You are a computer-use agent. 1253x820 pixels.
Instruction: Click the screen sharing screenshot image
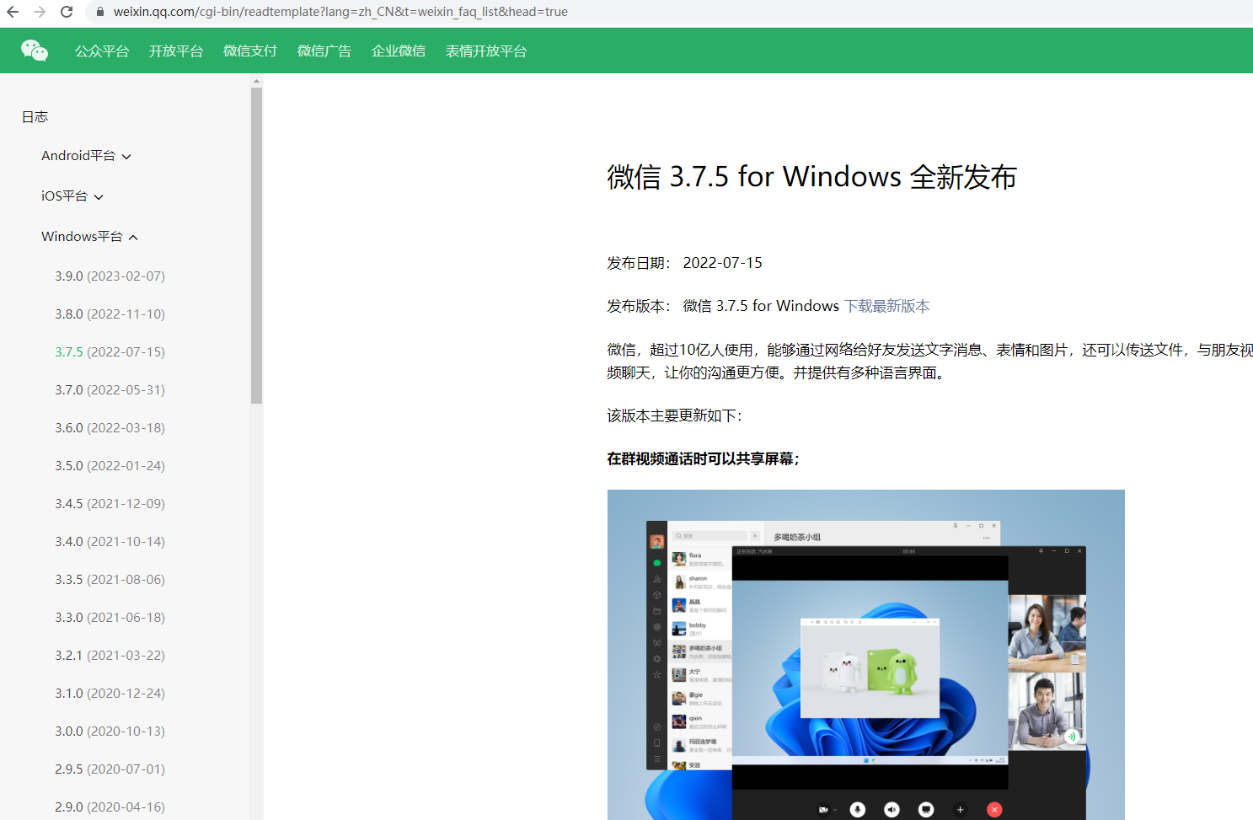pos(865,654)
